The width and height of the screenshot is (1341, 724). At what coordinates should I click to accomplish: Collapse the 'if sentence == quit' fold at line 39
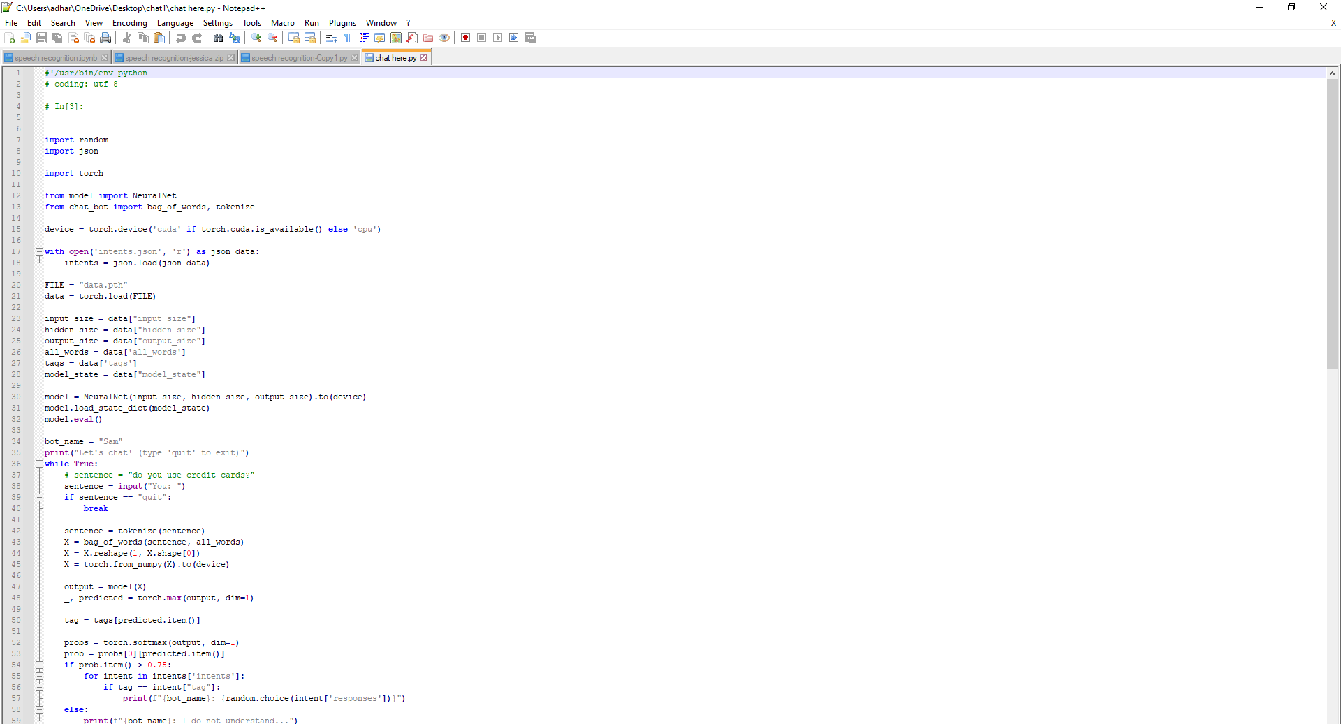[x=40, y=498]
